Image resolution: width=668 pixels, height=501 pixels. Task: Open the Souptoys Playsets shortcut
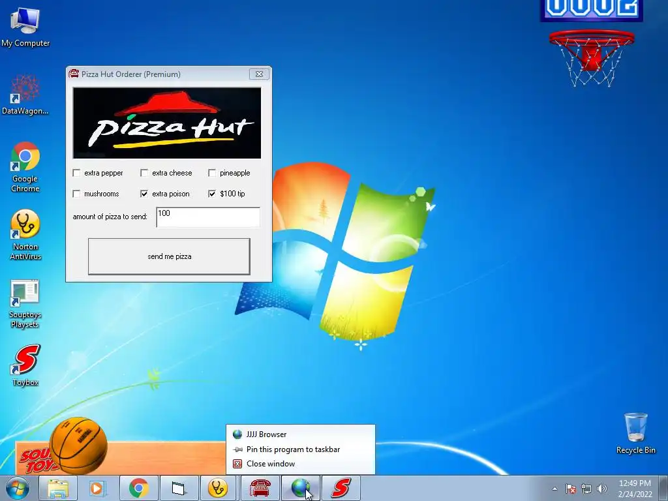click(x=25, y=303)
